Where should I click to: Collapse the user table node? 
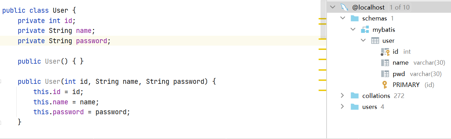(x=363, y=41)
